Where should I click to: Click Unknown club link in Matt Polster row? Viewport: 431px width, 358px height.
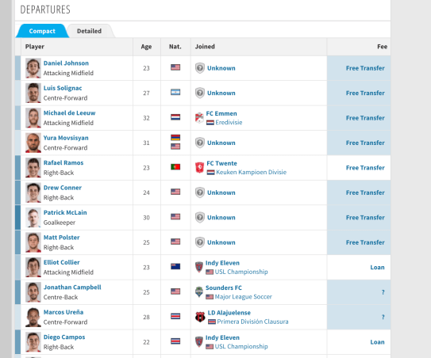click(x=221, y=242)
